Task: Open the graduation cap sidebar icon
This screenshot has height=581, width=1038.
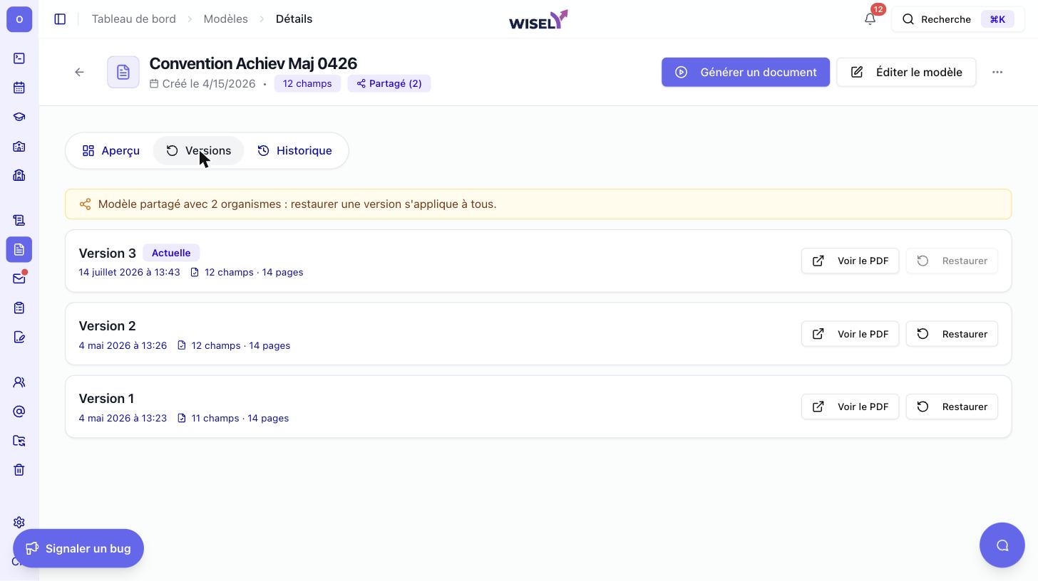Action: click(x=19, y=117)
